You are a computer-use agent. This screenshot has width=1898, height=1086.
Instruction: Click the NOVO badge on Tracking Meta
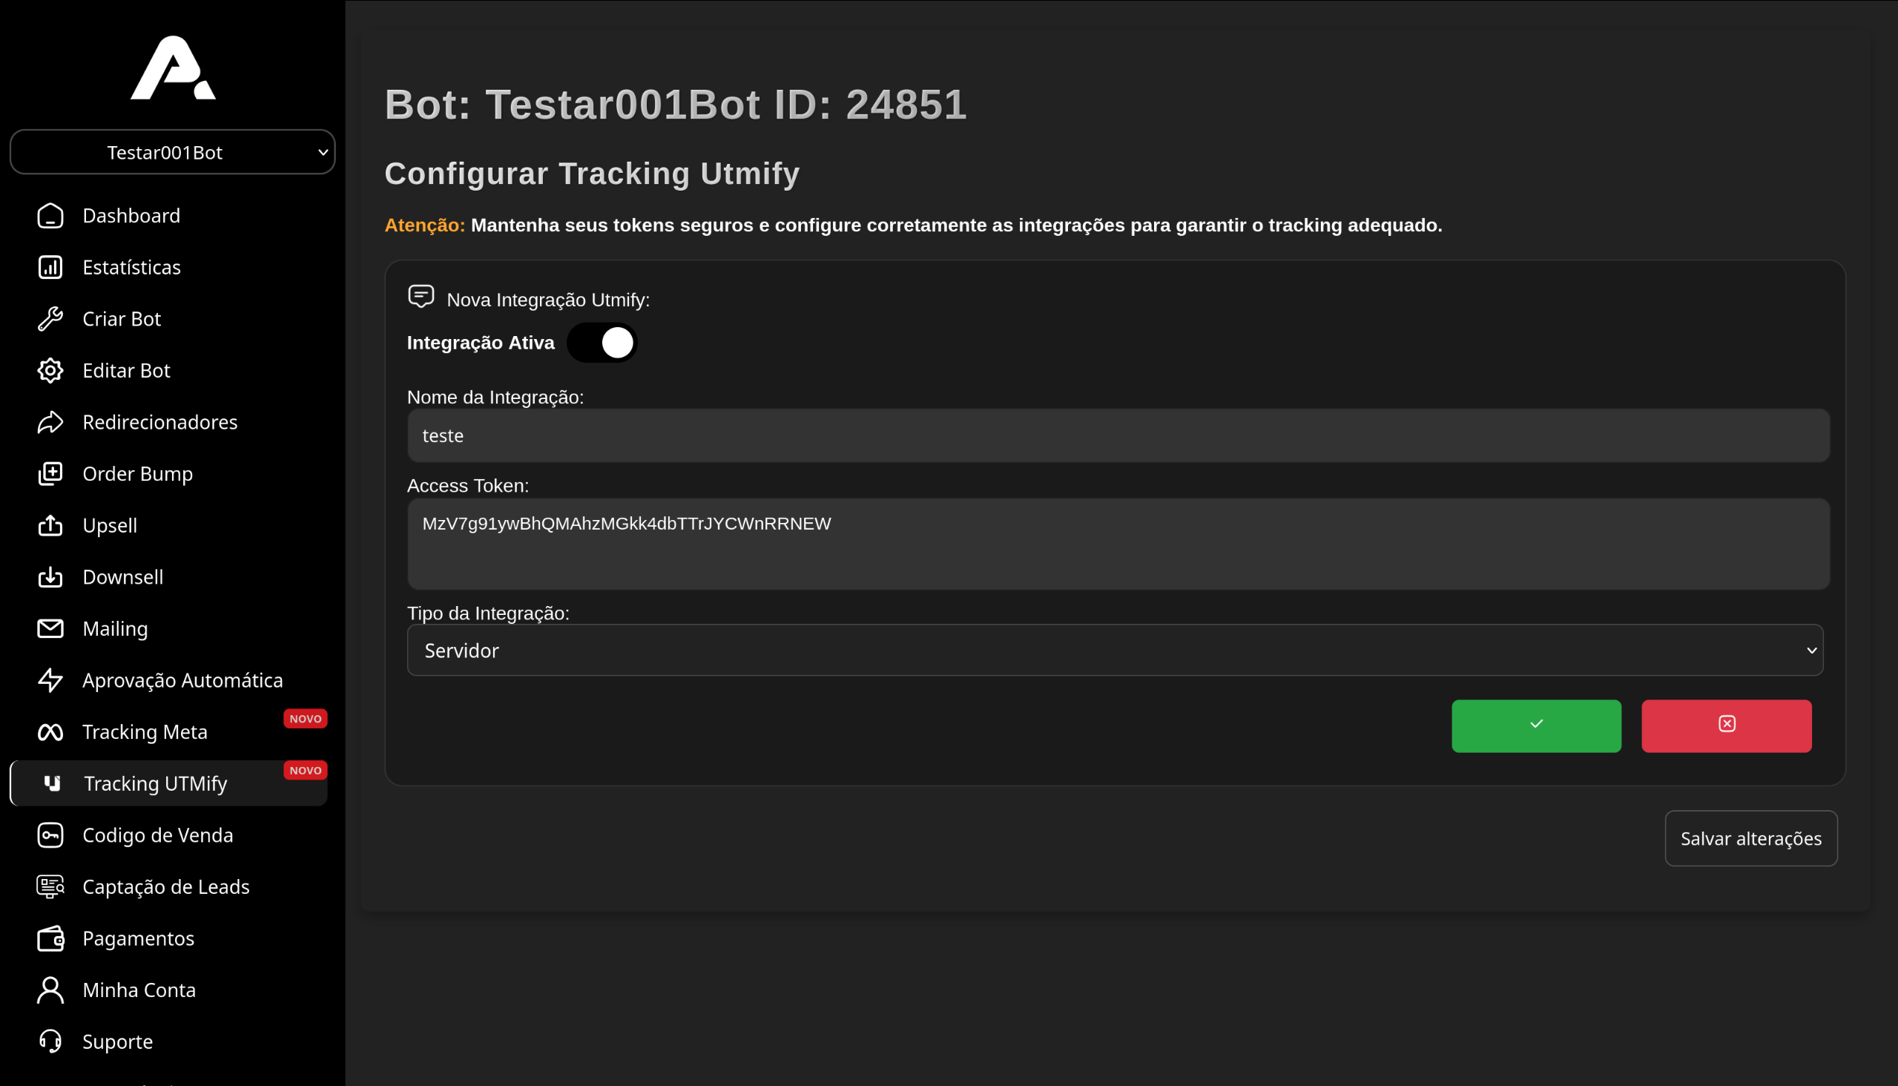(x=305, y=719)
